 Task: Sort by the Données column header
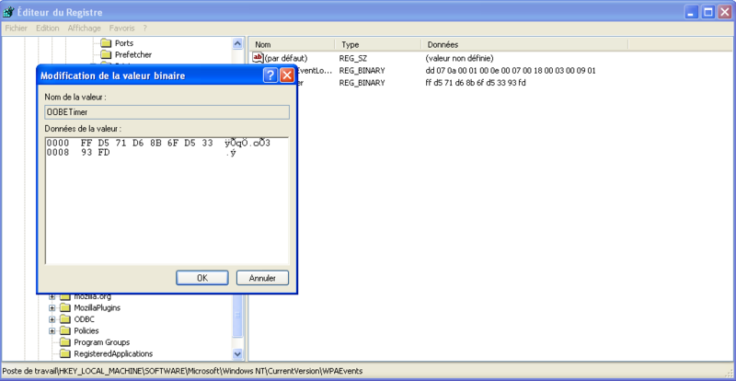(x=524, y=44)
